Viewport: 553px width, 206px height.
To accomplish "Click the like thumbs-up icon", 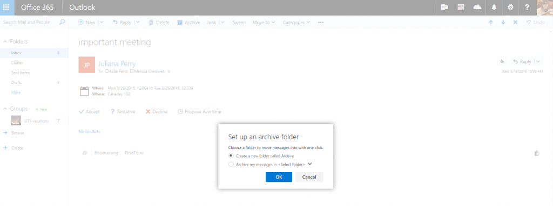I will click(x=503, y=61).
